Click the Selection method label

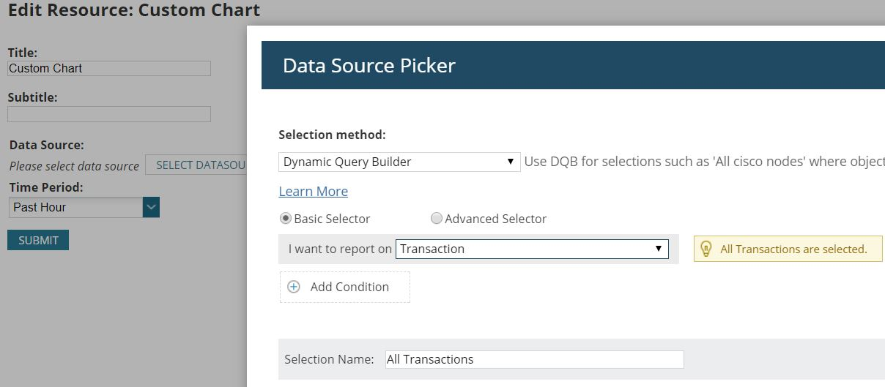pos(332,135)
